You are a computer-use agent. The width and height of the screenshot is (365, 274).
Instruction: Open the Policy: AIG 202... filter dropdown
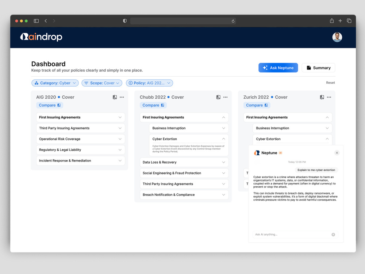149,83
